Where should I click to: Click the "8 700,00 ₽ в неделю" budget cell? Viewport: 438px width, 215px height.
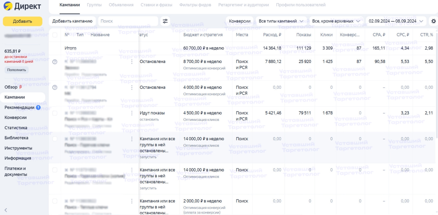click(x=202, y=62)
